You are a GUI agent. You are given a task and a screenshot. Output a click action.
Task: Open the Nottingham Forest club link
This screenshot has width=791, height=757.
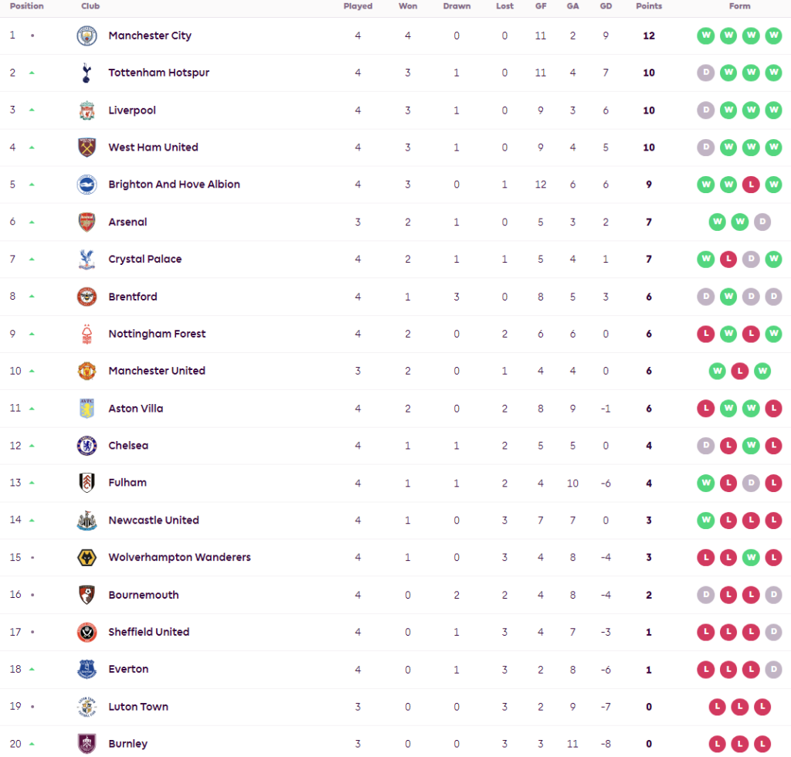click(157, 334)
